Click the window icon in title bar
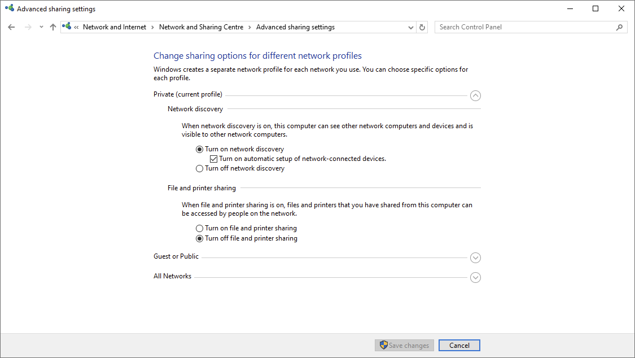 tap(9, 8)
